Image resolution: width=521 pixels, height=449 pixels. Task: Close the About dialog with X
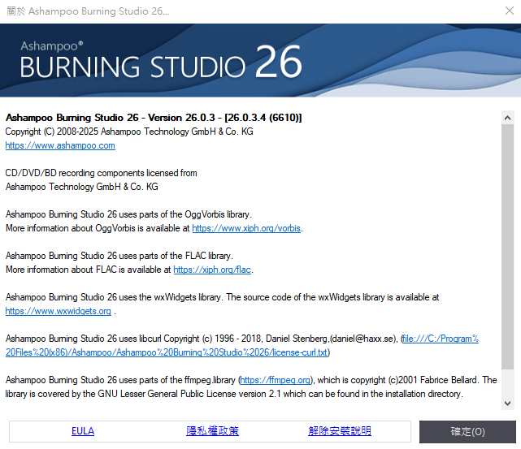[x=510, y=11]
